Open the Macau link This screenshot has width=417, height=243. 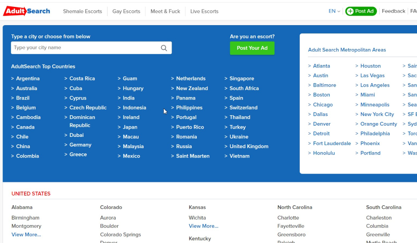[x=131, y=137]
